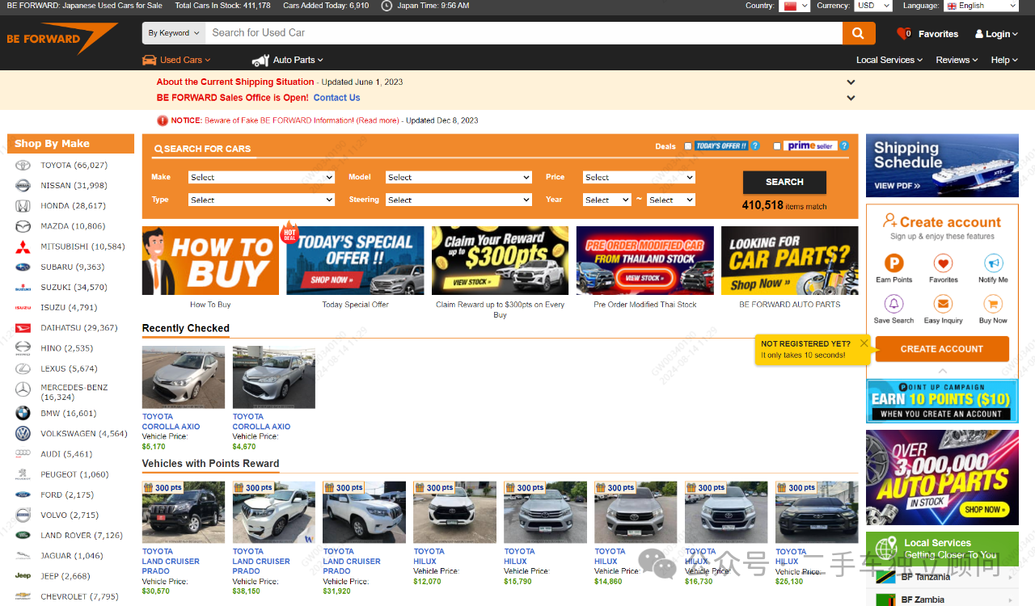1035x606 pixels.
Task: Open the Reviews menu
Action: (x=957, y=60)
